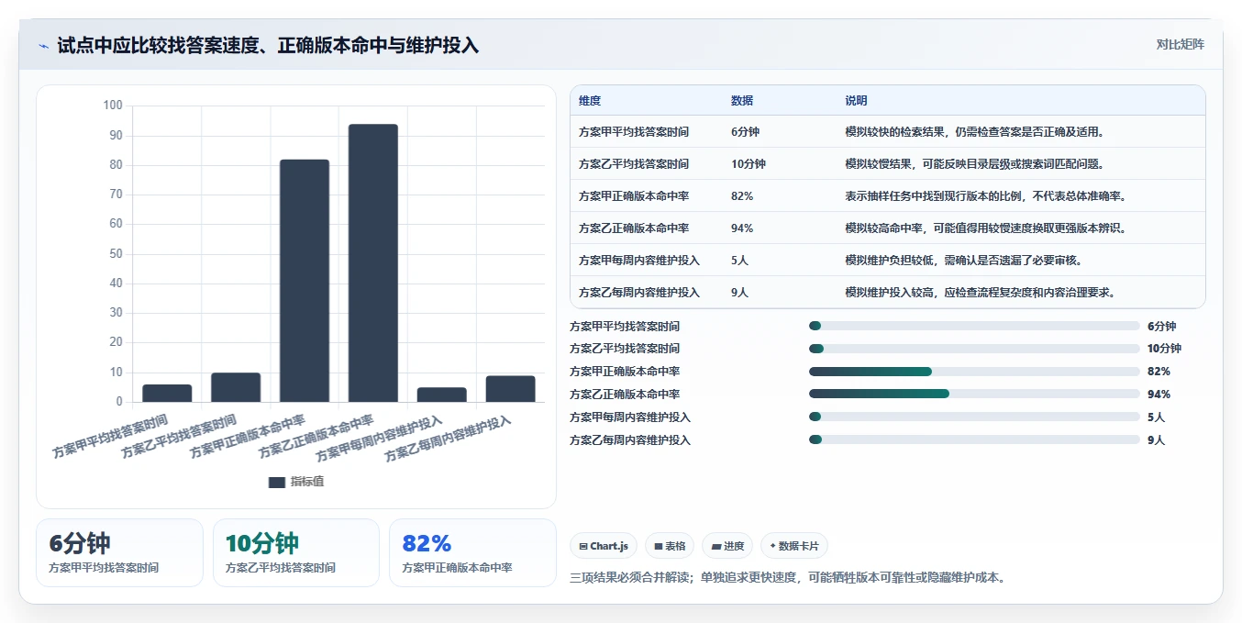Screen dimensions: 1242x623
Task: Click the chart bar for 方案乙正确版本命中率
Action: pos(373,263)
